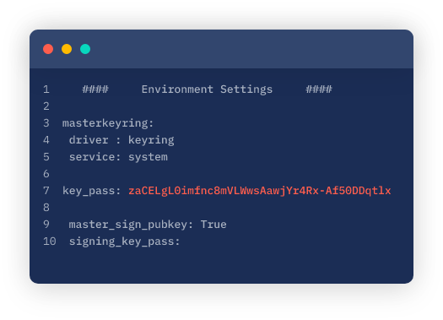The height and width of the screenshot is (320, 443).
Task: Click the red close dot
Action: 48,49
